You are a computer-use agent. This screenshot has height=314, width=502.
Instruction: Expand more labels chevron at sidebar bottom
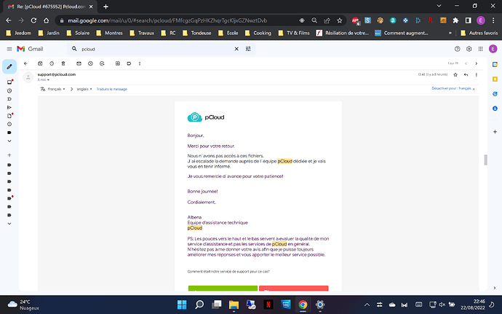(9, 224)
